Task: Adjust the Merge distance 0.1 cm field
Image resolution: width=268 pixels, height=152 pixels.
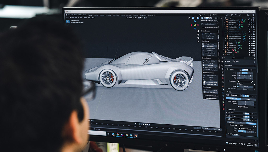Action: point(246,87)
